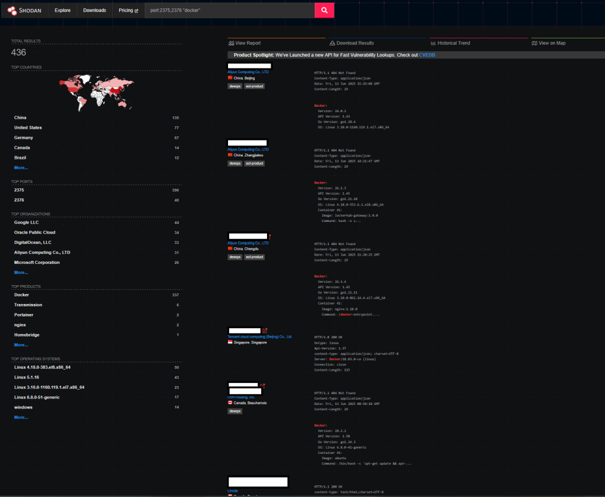The width and height of the screenshot is (605, 497).
Task: Open external link icon of Chengdu result
Action: tap(269, 236)
